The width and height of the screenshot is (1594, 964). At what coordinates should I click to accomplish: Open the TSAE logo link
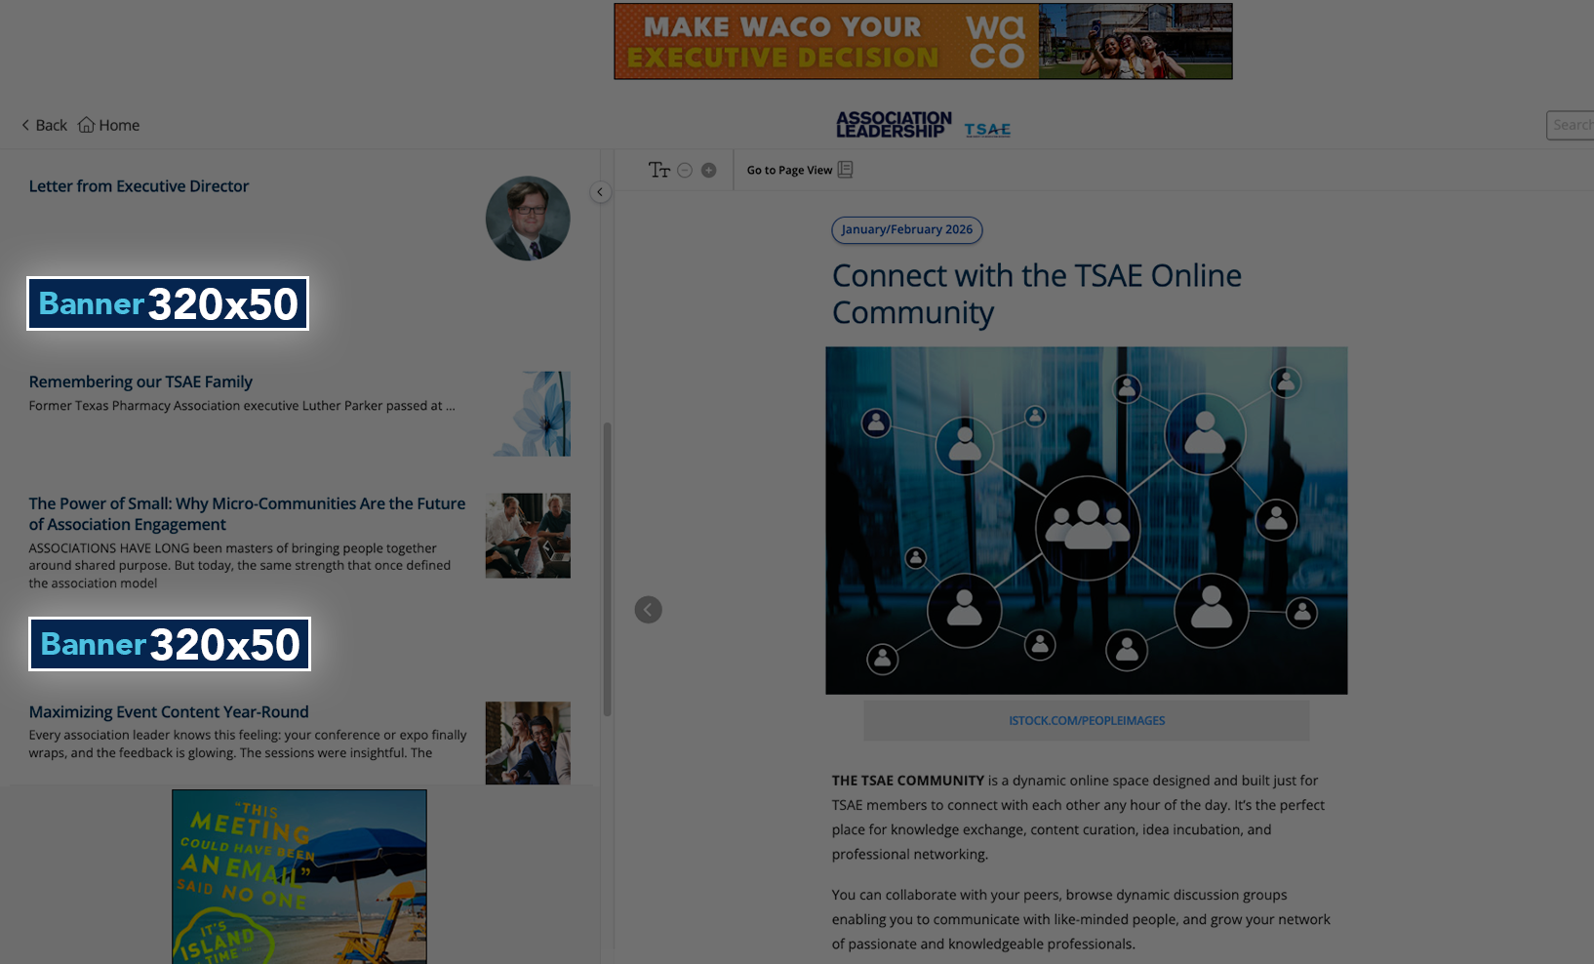987,129
